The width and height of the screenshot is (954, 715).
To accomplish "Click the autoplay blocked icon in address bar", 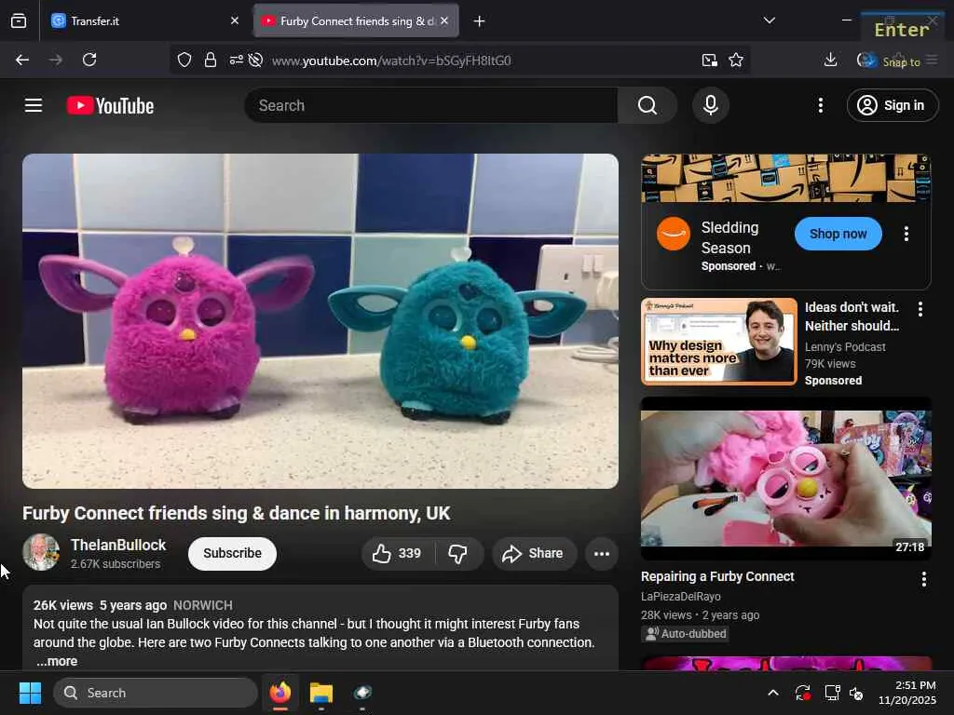I will click(255, 60).
